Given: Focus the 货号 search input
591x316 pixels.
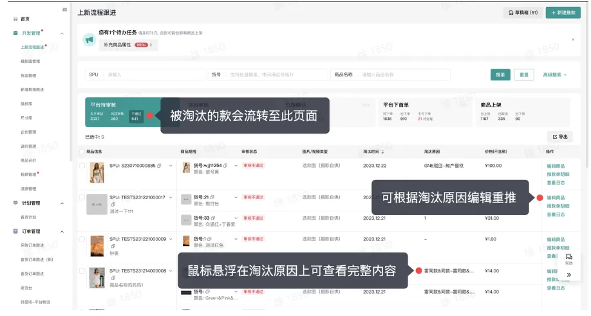Looking at the screenshot, I should (268, 75).
